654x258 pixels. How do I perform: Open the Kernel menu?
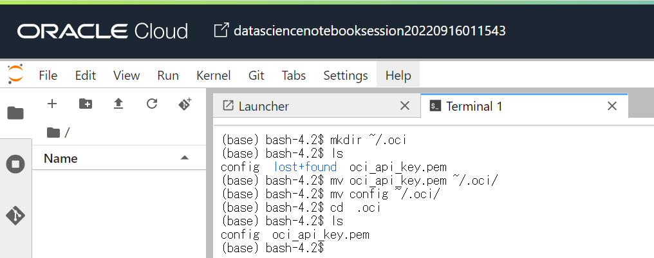point(213,75)
